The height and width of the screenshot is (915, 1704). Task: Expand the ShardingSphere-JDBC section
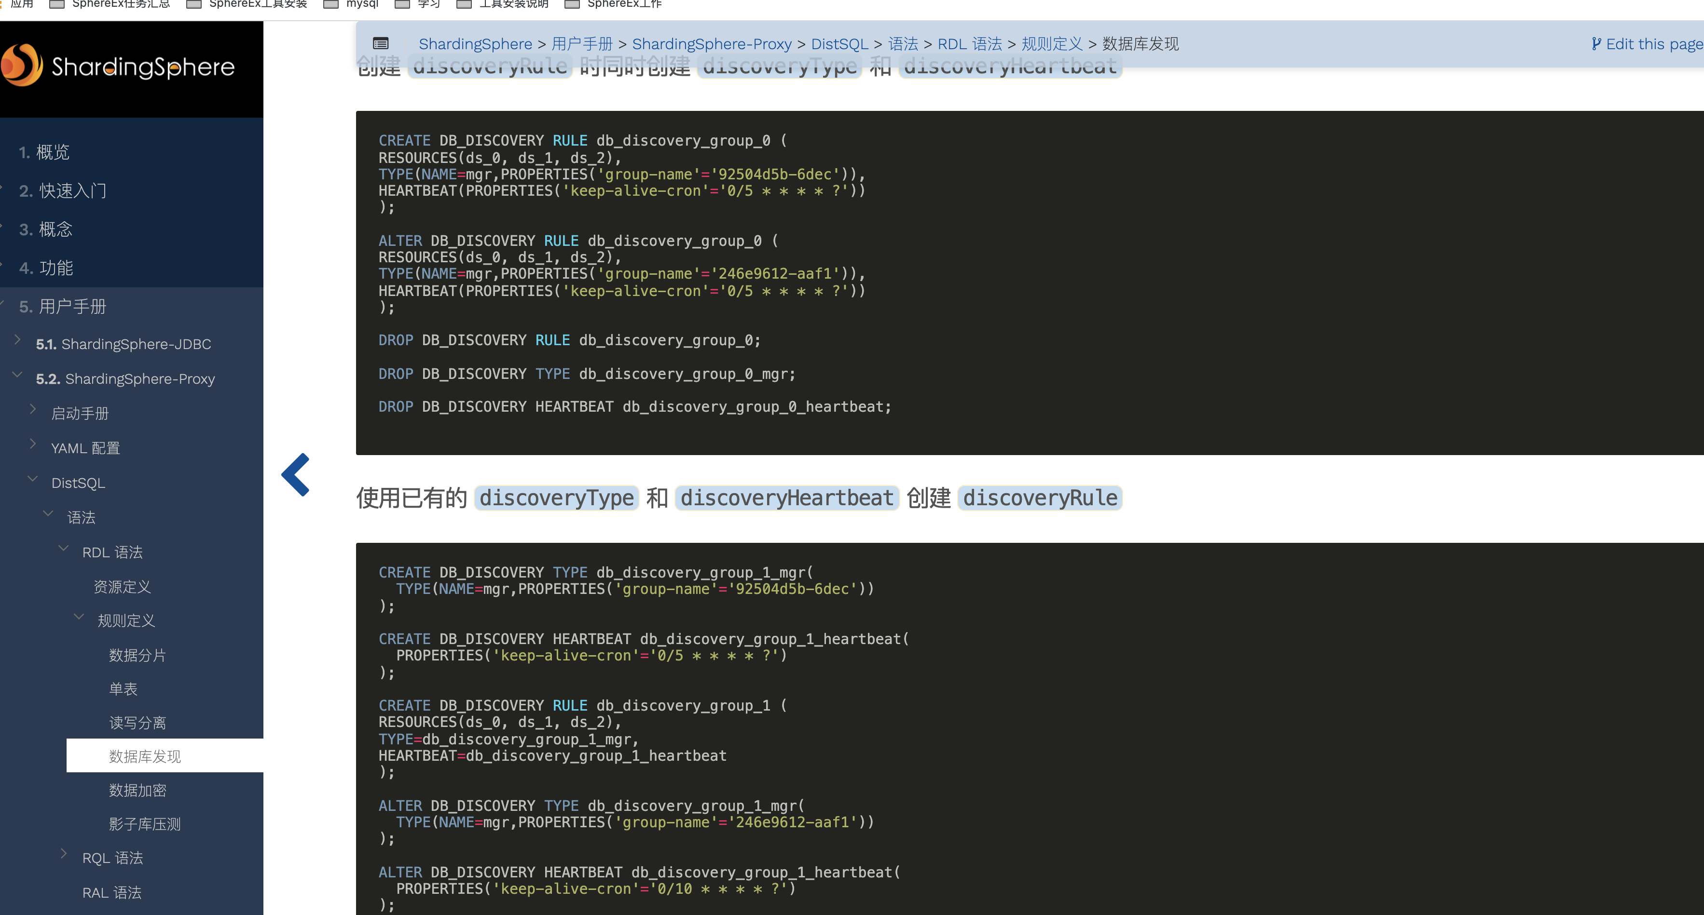click(18, 340)
